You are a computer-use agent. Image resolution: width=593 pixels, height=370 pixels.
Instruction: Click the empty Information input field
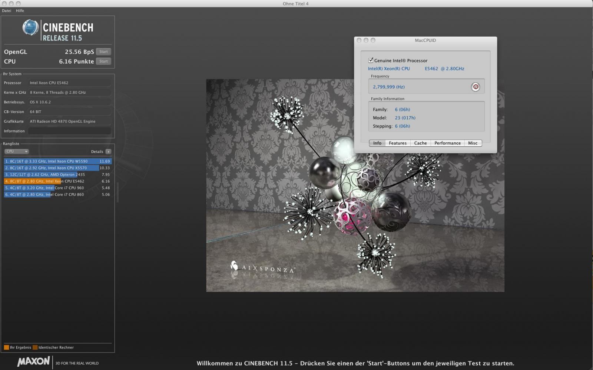70,131
